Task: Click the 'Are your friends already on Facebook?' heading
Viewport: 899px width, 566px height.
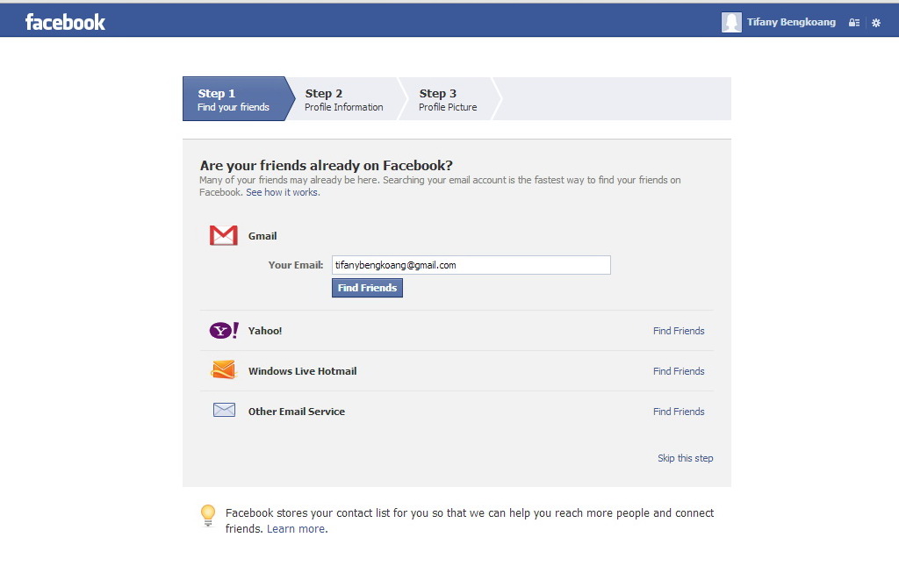Action: point(327,166)
